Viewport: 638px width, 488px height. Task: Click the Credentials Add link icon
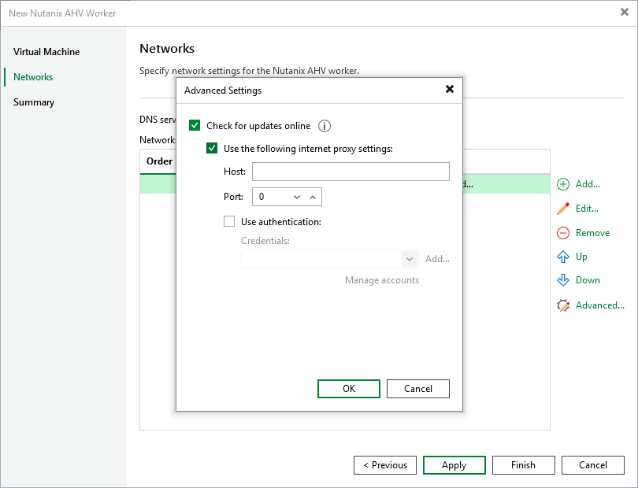437,258
